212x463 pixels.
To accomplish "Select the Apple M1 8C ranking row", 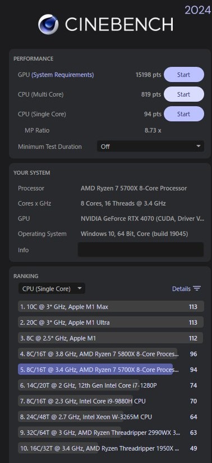I will point(111,338).
